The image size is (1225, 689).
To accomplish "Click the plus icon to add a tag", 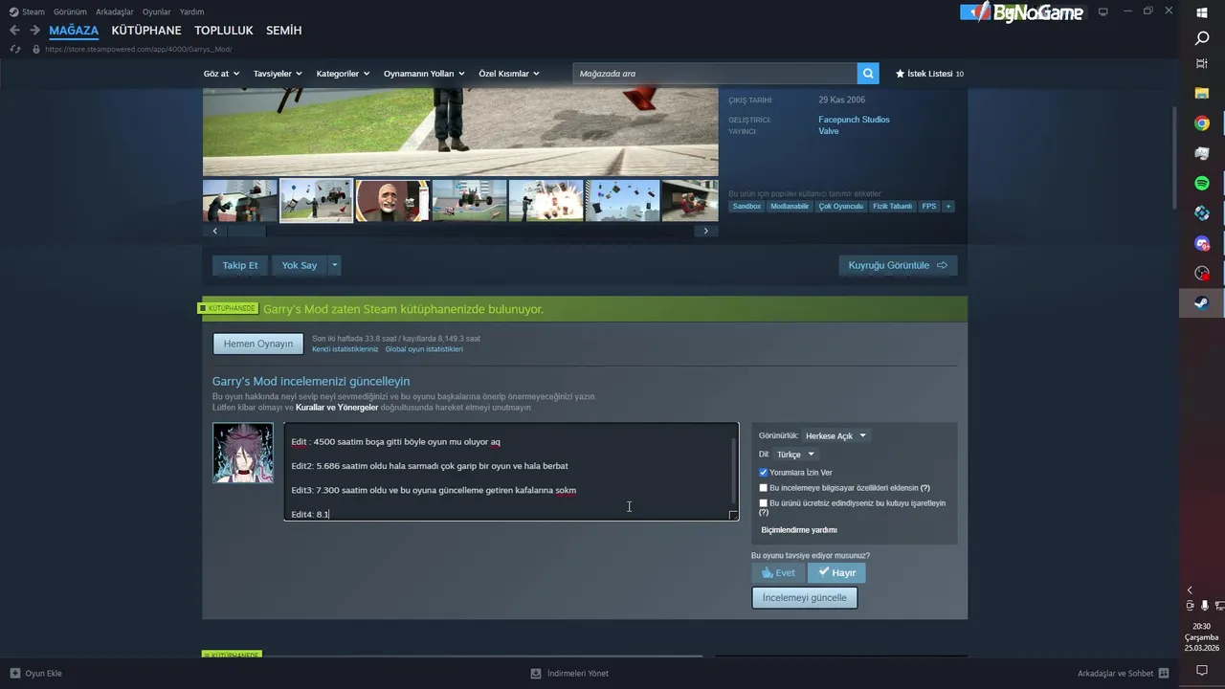I will coord(948,206).
